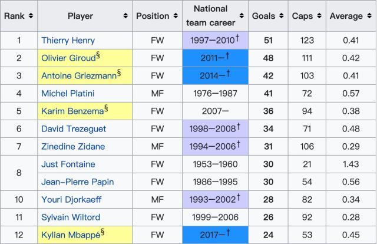Click the 2011 blue career cell
377x244 pixels.
pyautogui.click(x=215, y=58)
